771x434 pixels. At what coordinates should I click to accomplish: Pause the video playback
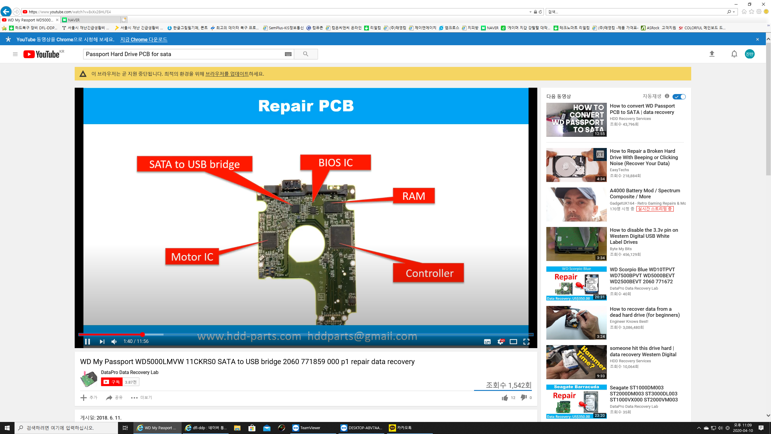click(87, 341)
